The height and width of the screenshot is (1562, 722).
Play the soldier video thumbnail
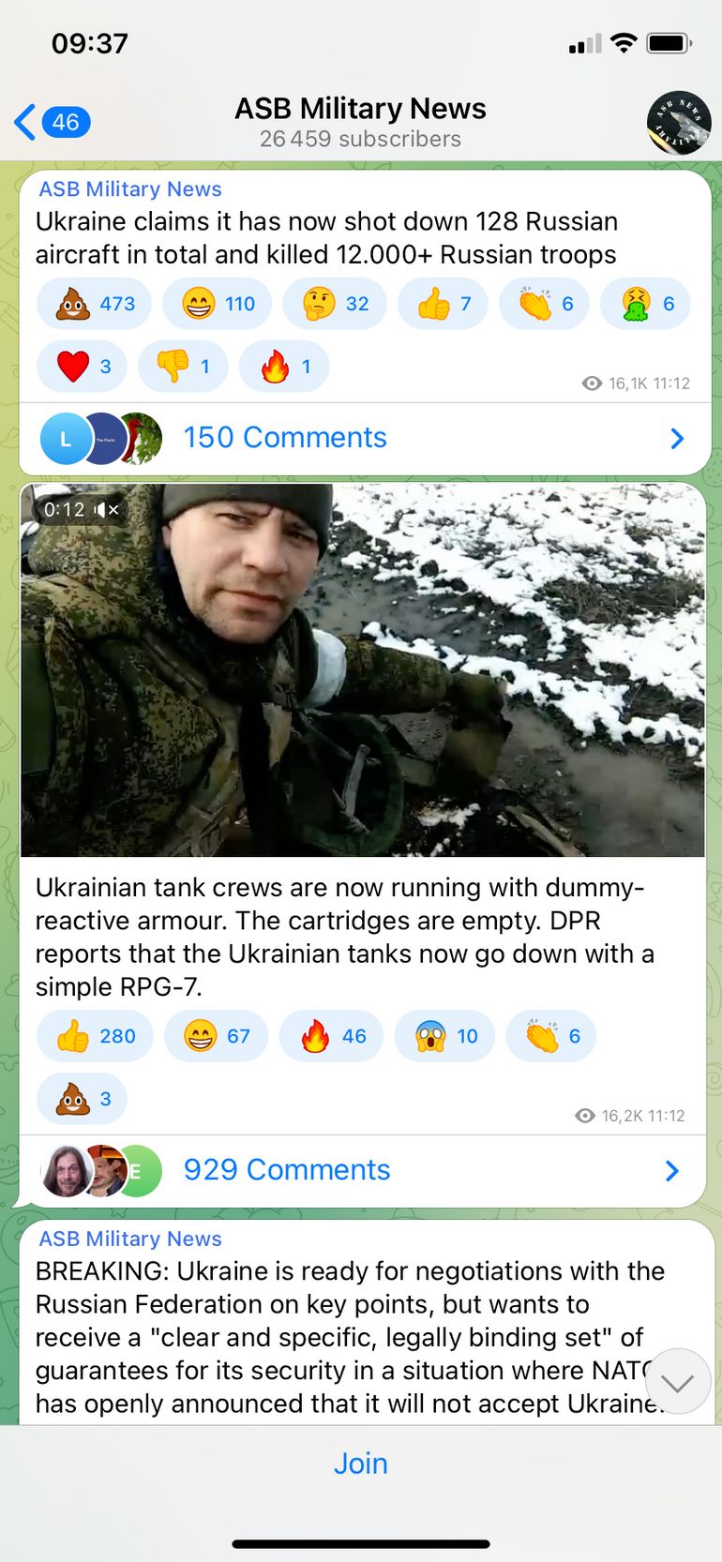[x=363, y=669]
